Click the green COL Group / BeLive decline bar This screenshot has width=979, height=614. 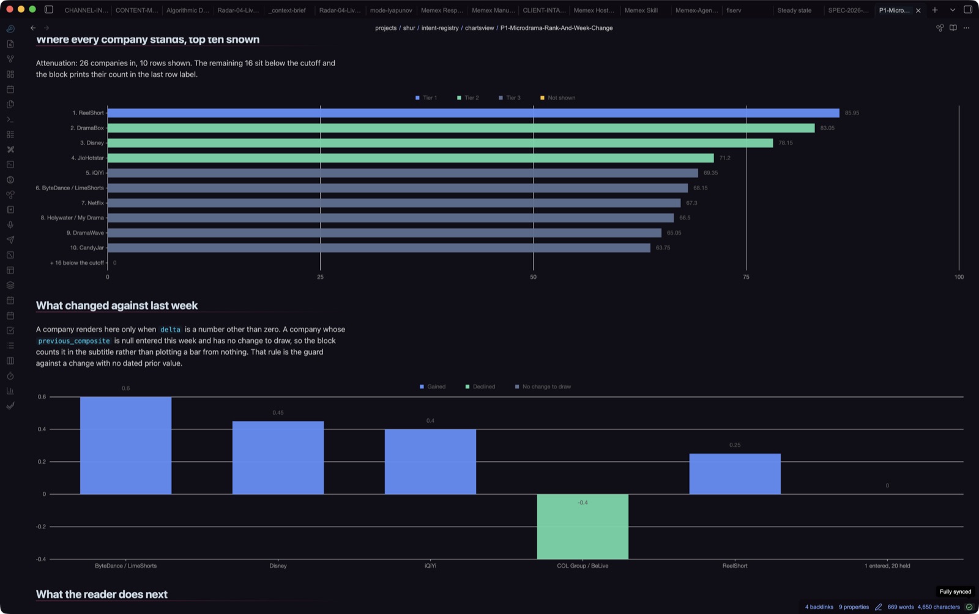(583, 527)
